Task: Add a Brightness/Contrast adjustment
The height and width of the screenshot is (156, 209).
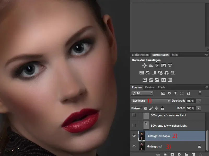Action: [144, 66]
